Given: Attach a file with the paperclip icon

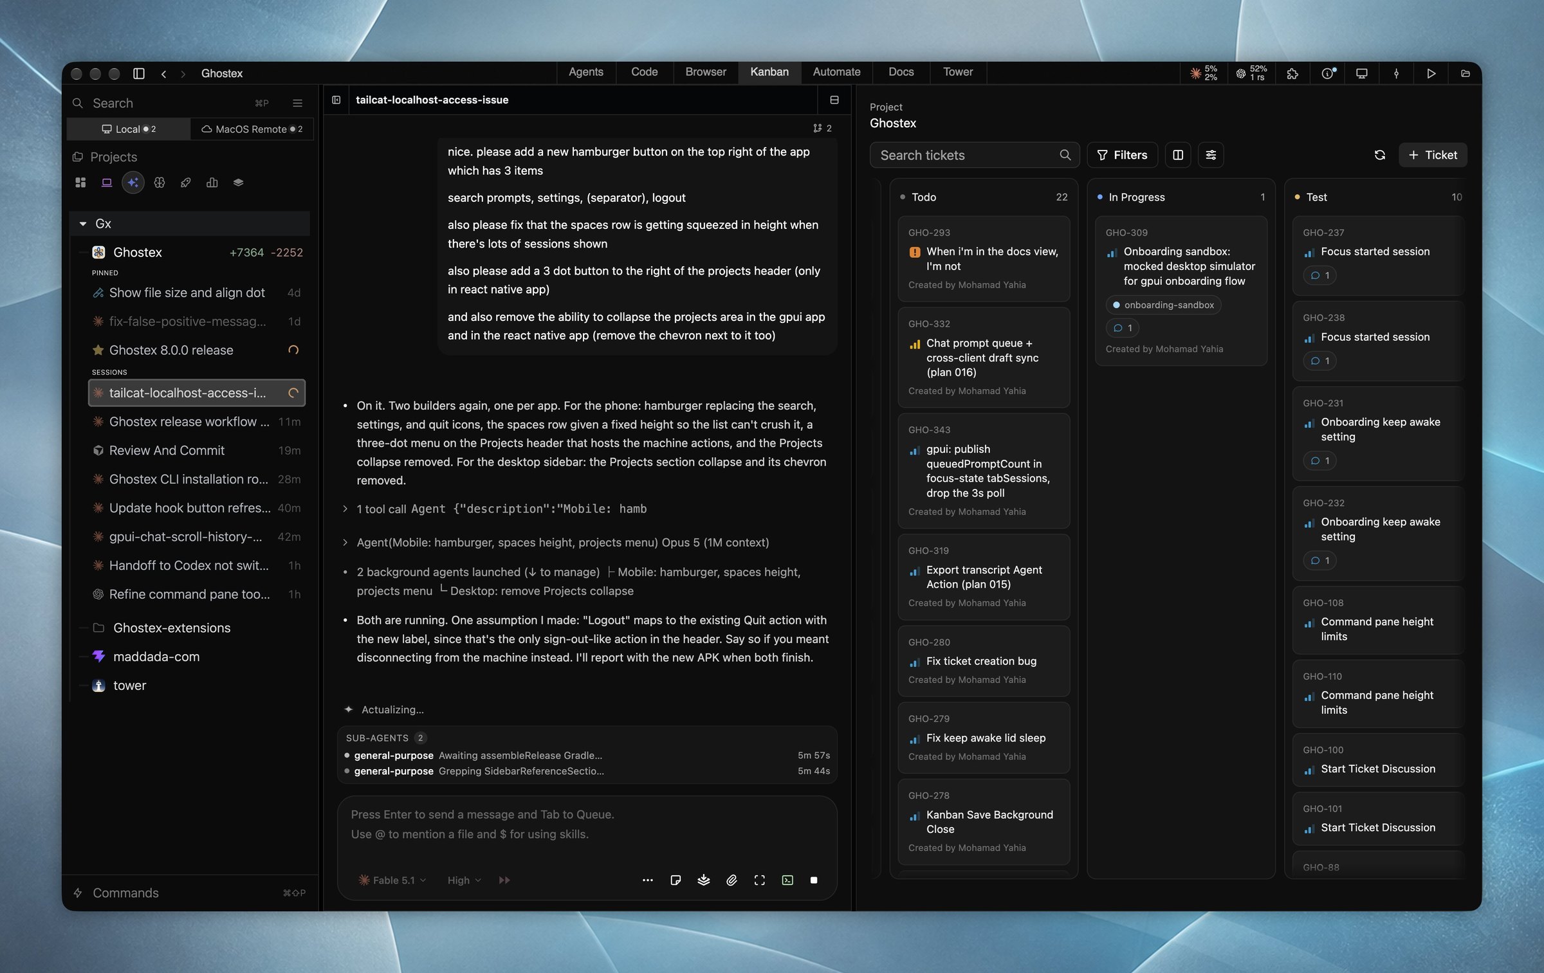Looking at the screenshot, I should click(x=731, y=880).
